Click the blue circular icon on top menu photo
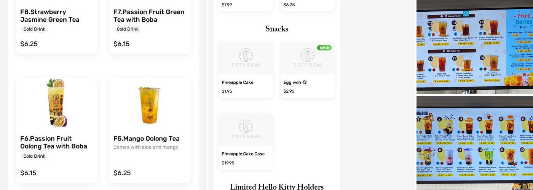 (466, 14)
